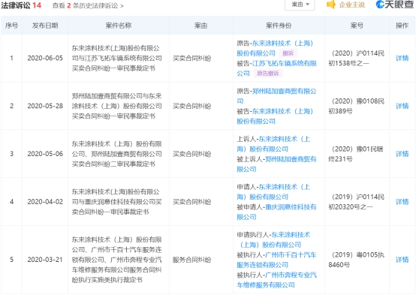Viewport: 416px width, 295px height.
Task: Open 详情 for case dated 2020-06-05
Action: coord(402,58)
